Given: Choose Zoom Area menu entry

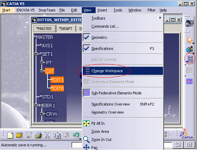Looking at the screenshot, I should click(123, 131).
